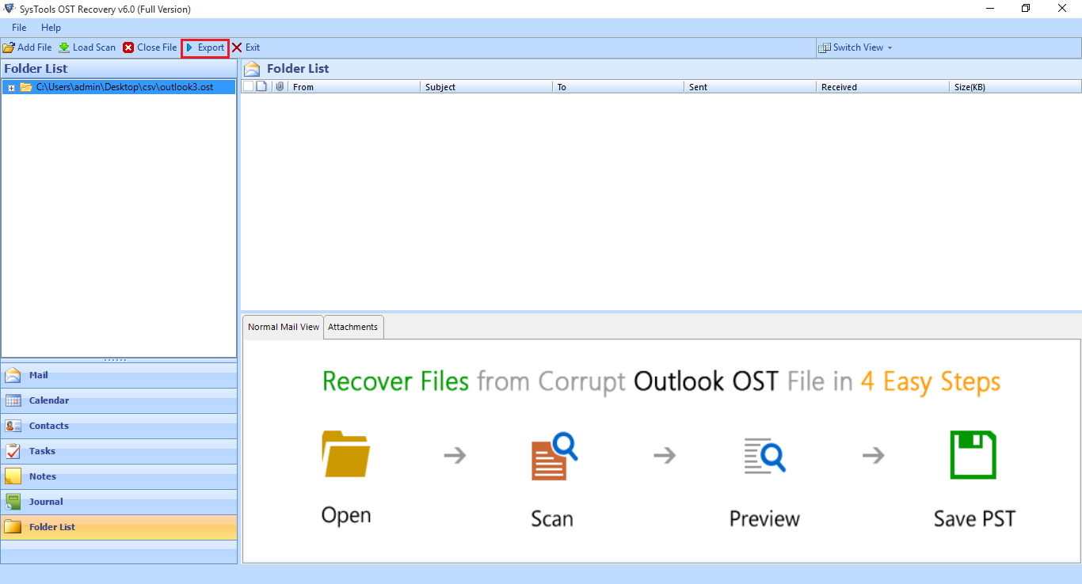Restore down the application window

click(x=1026, y=9)
